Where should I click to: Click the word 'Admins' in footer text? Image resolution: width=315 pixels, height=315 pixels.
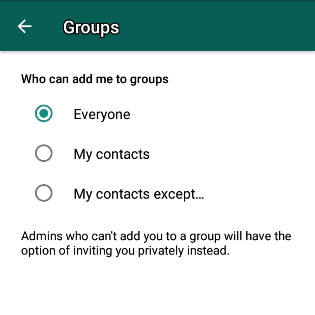[x=42, y=236]
